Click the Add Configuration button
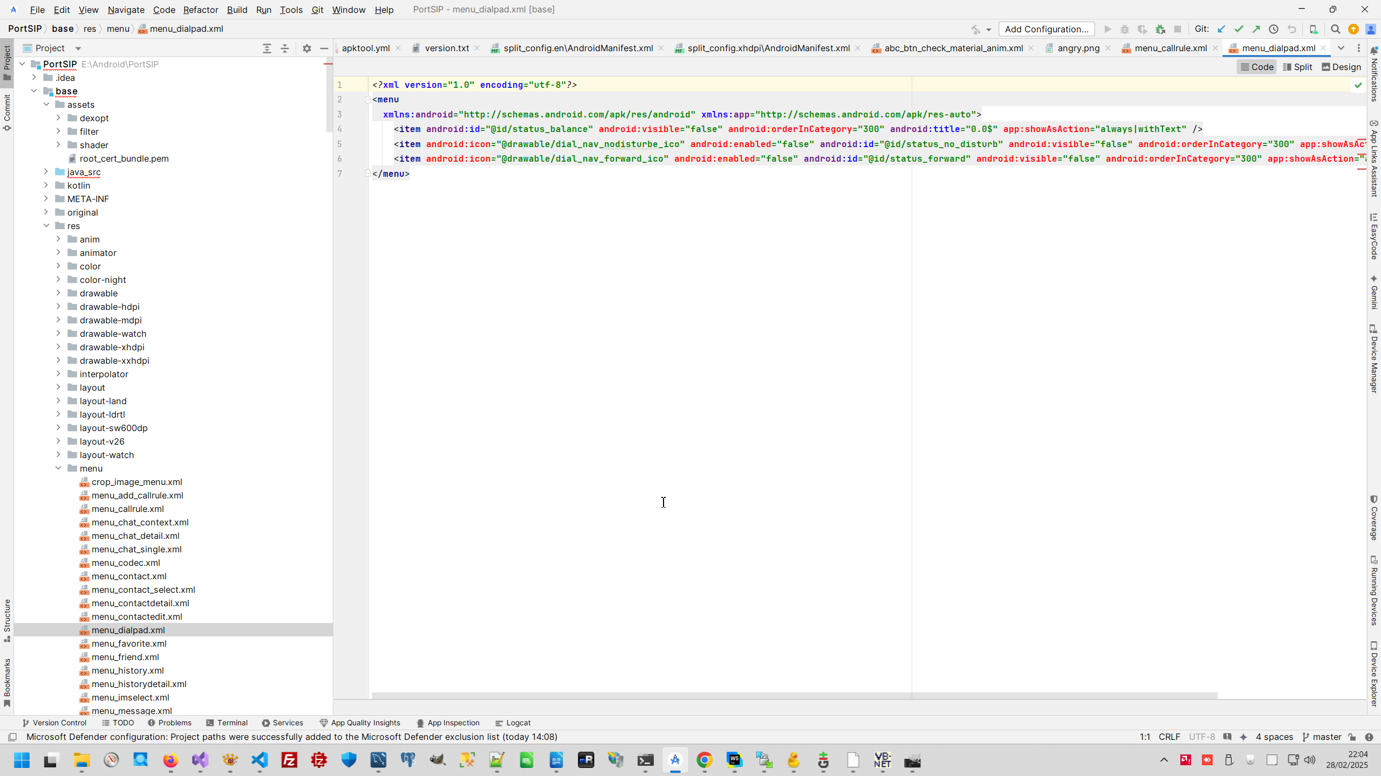This screenshot has width=1381, height=776. point(1046,29)
